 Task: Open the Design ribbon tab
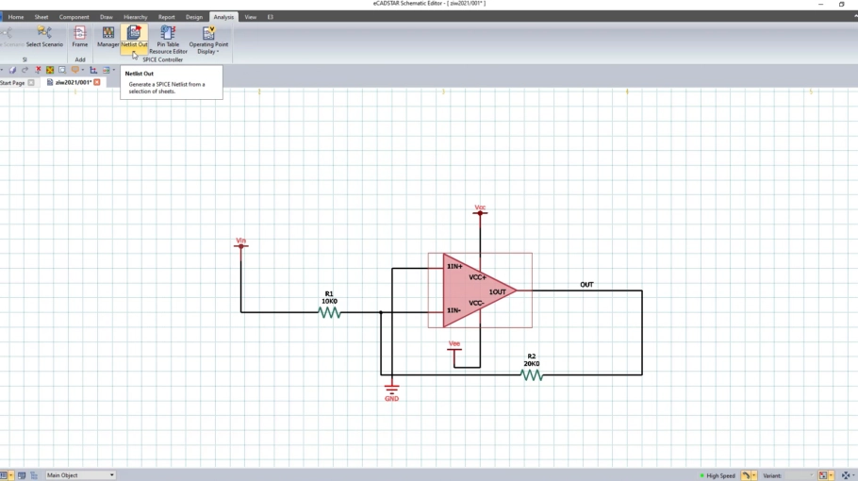pos(193,17)
